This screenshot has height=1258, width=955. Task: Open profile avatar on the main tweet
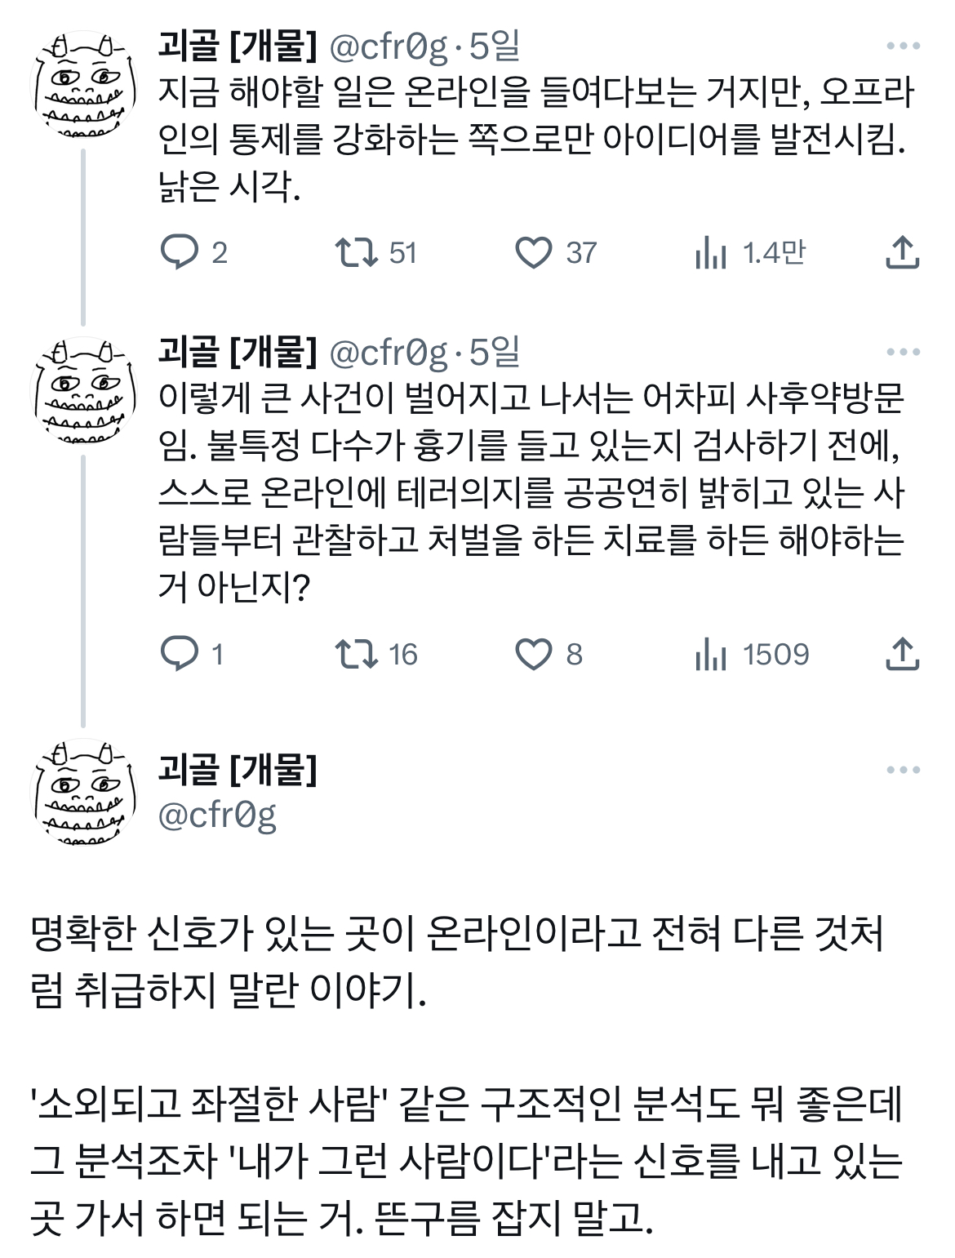pyautogui.click(x=84, y=792)
